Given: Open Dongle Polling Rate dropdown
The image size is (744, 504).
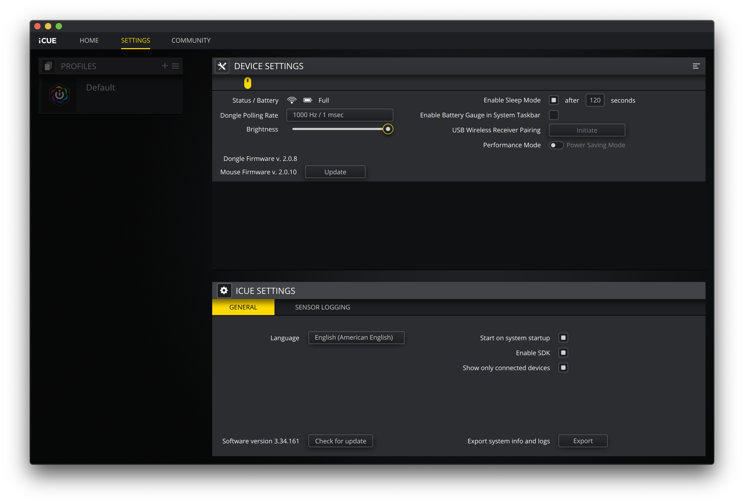Looking at the screenshot, I should pos(340,115).
